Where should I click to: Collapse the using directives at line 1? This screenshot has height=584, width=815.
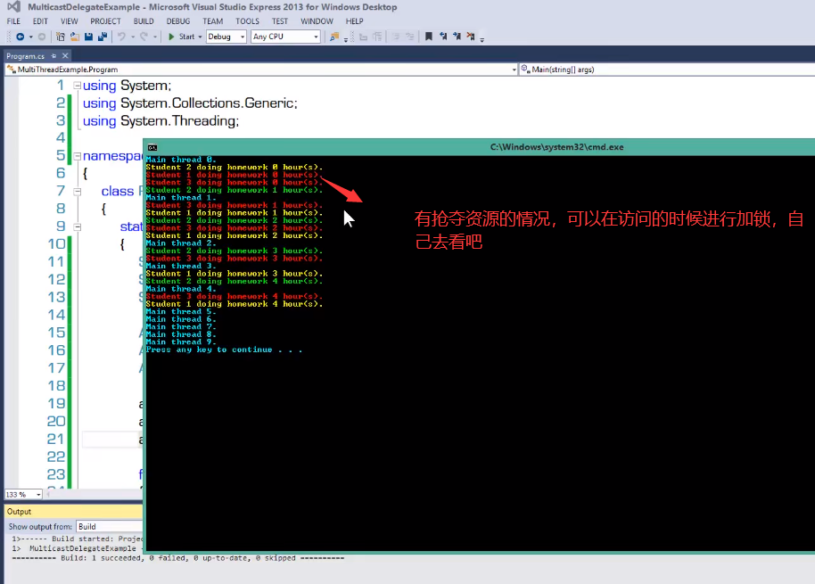[x=77, y=86]
